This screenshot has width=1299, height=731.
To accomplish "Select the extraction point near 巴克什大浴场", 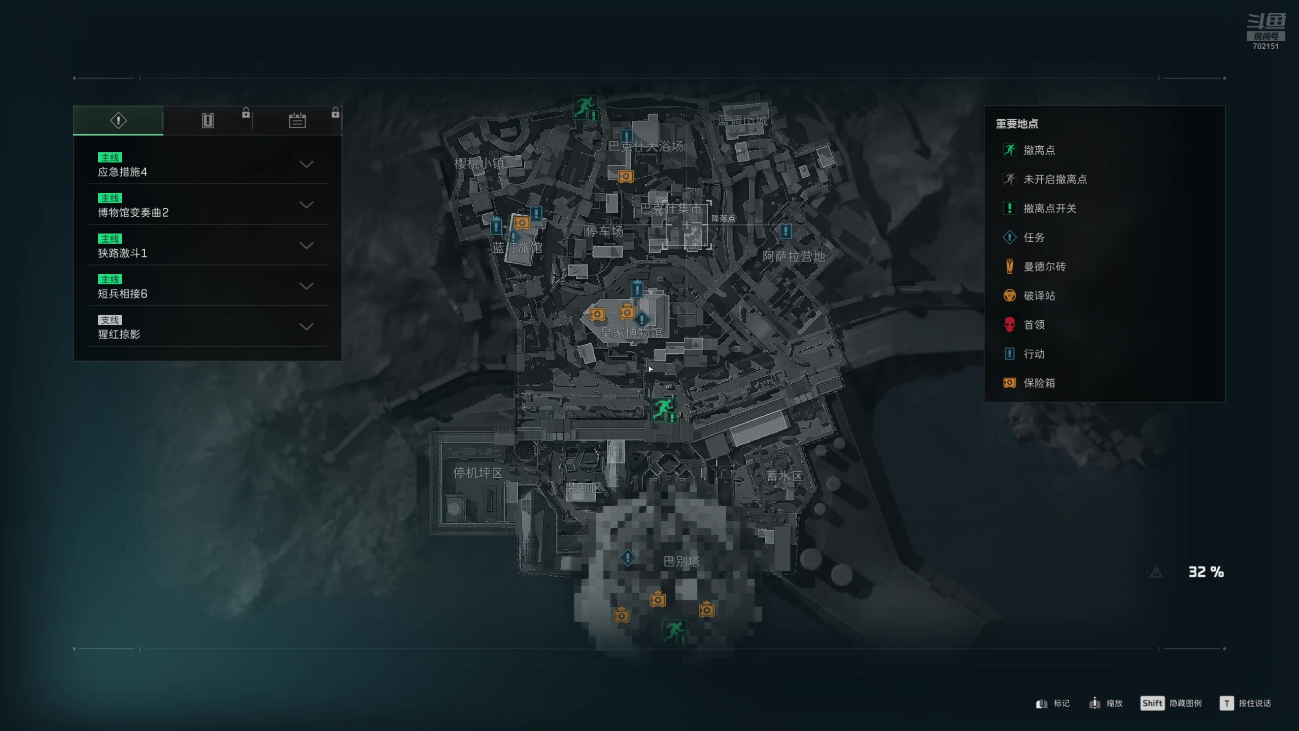I will [x=585, y=107].
